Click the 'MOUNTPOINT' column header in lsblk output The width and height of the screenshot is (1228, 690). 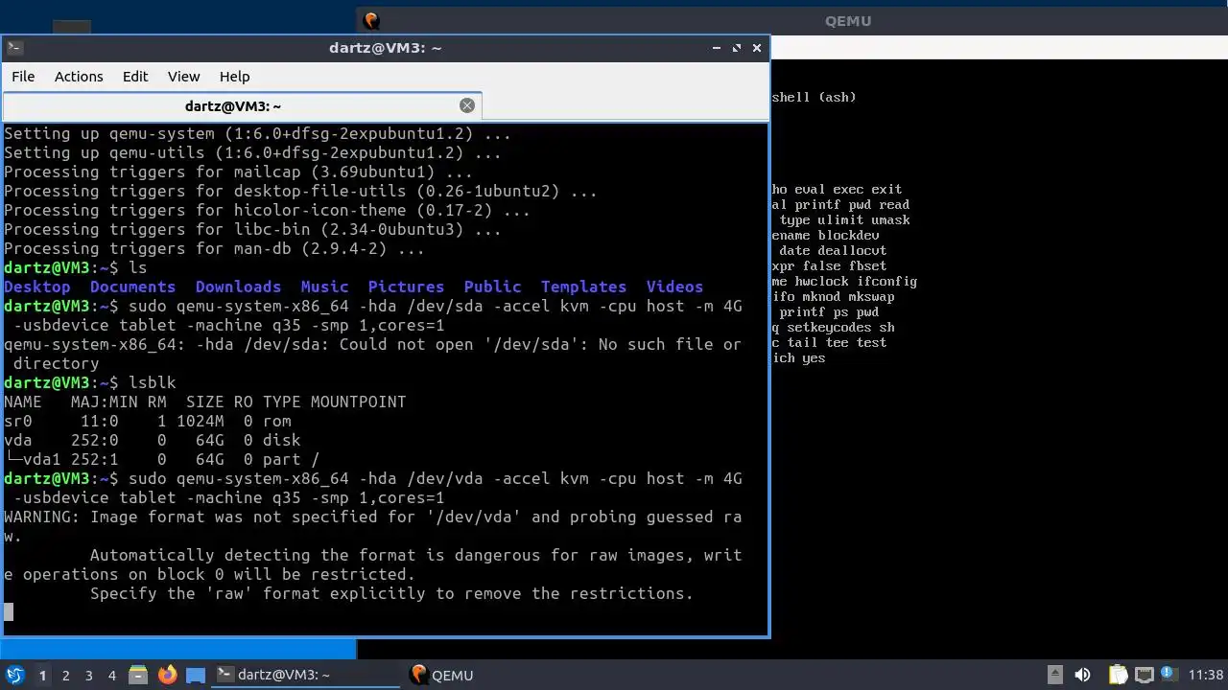[x=359, y=402]
